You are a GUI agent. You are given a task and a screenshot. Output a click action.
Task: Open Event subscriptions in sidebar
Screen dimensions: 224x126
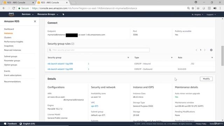(13, 75)
